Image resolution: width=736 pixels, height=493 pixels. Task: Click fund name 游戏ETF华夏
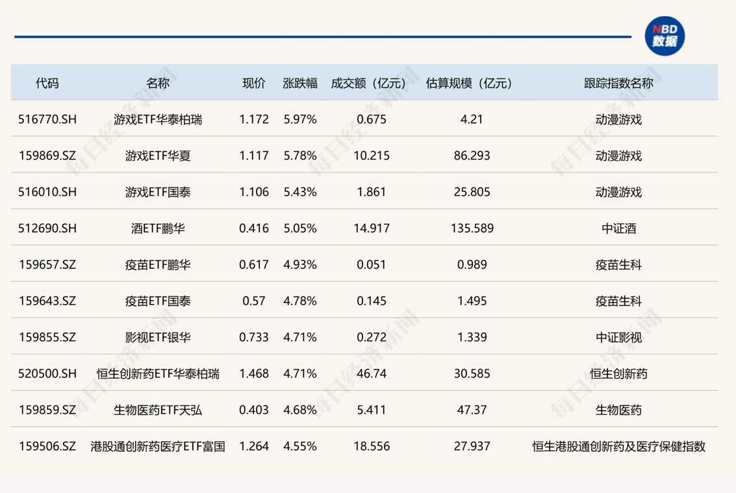[x=158, y=156]
